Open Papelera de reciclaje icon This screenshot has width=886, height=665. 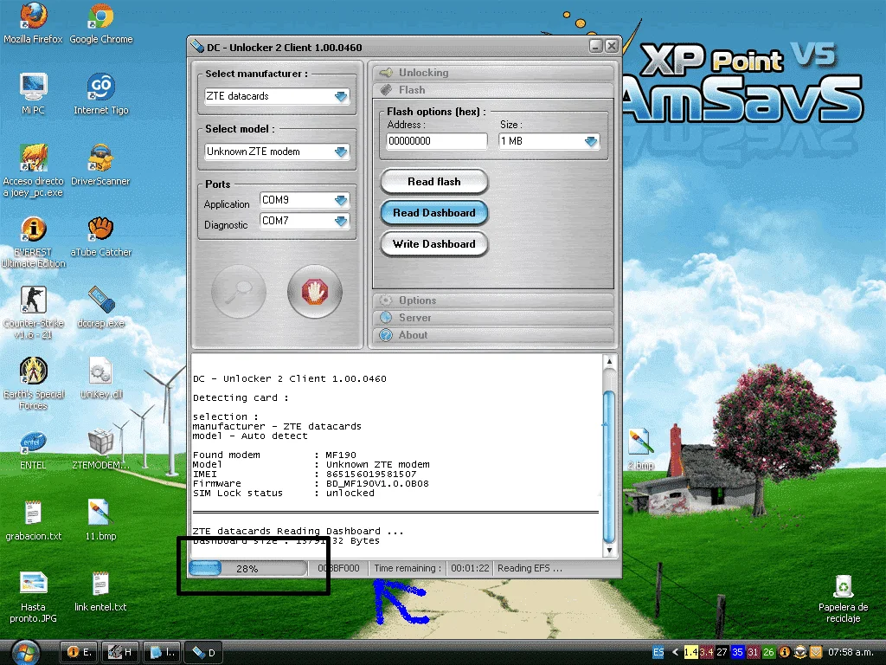click(x=843, y=598)
